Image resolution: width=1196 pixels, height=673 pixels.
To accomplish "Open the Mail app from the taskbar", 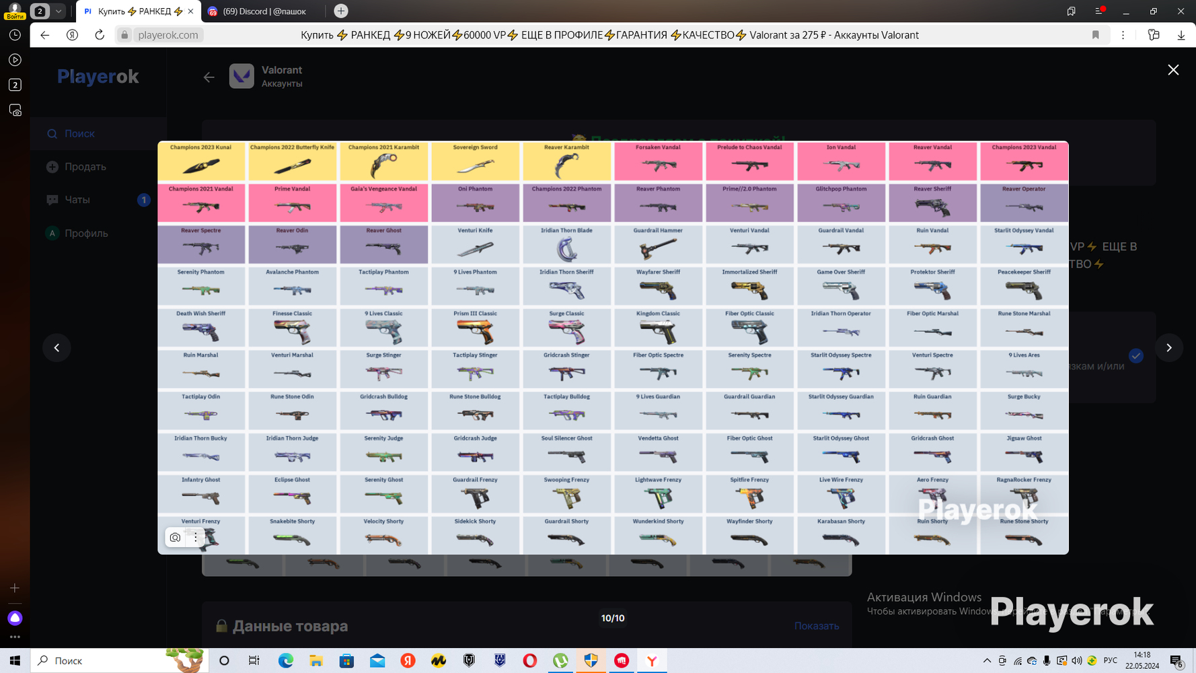I will [x=377, y=661].
